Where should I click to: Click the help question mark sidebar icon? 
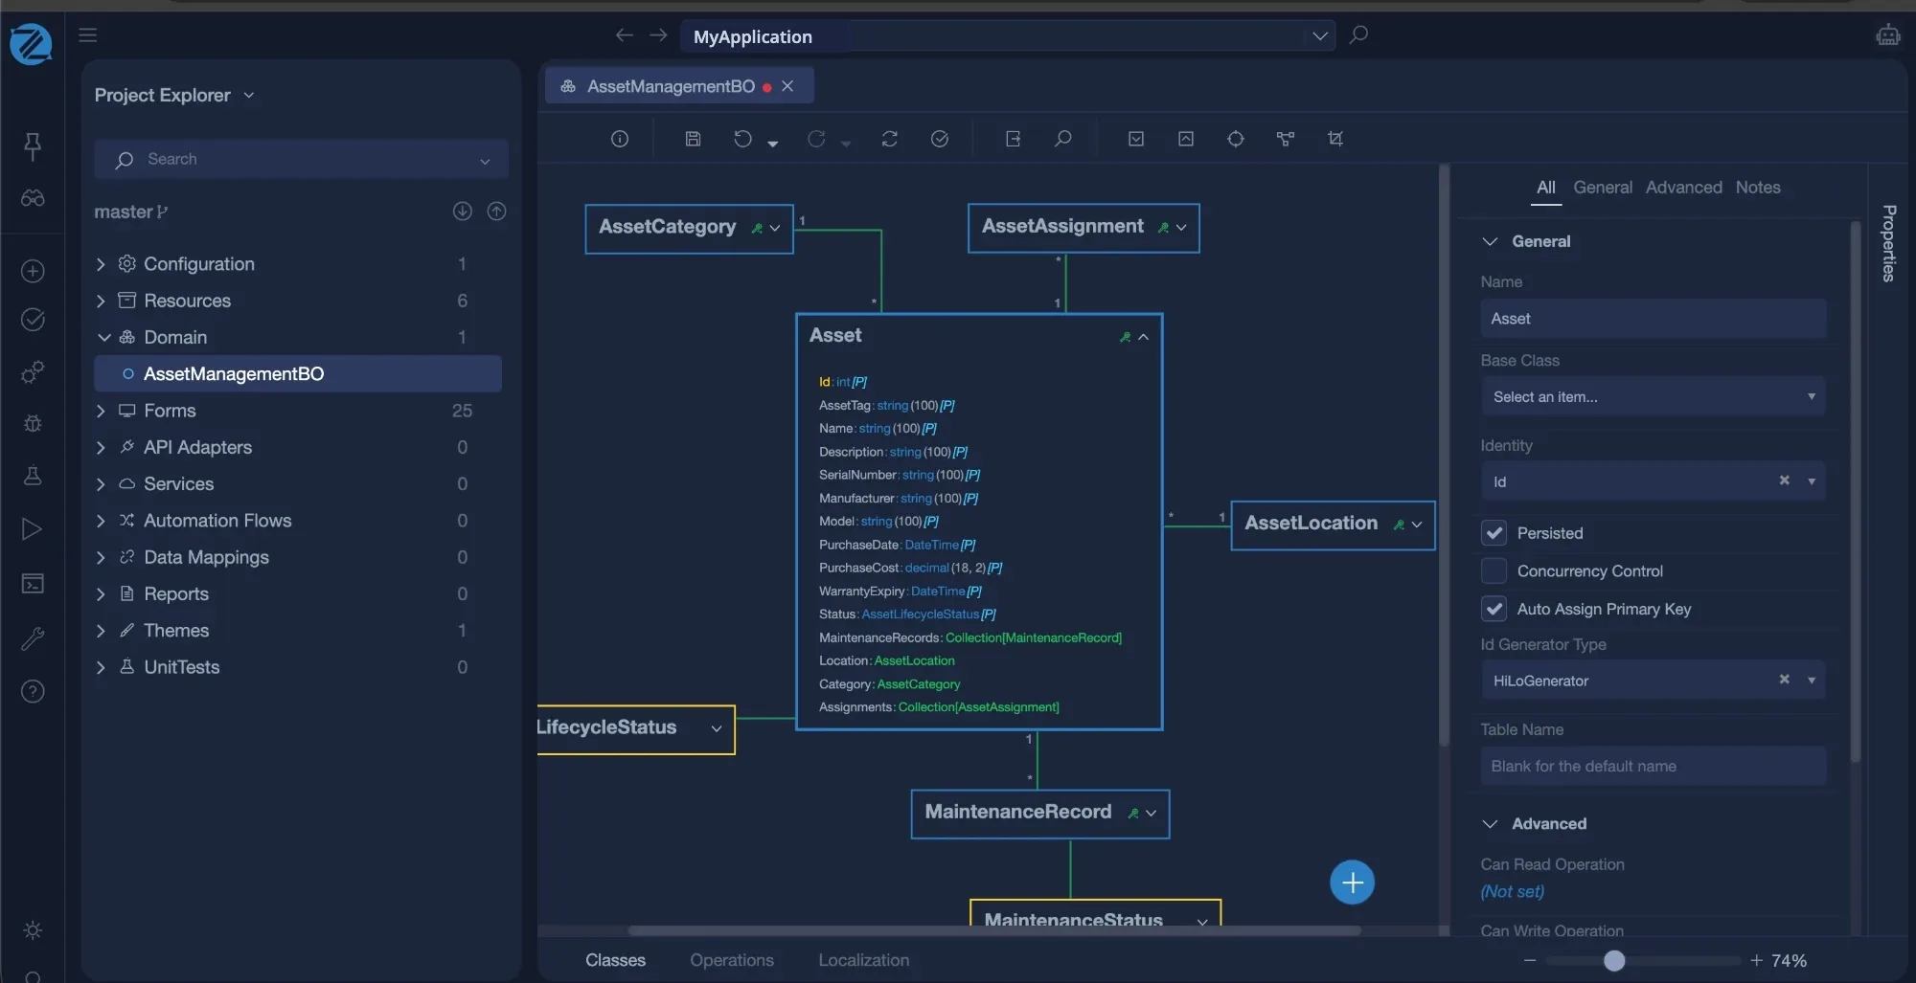click(33, 691)
